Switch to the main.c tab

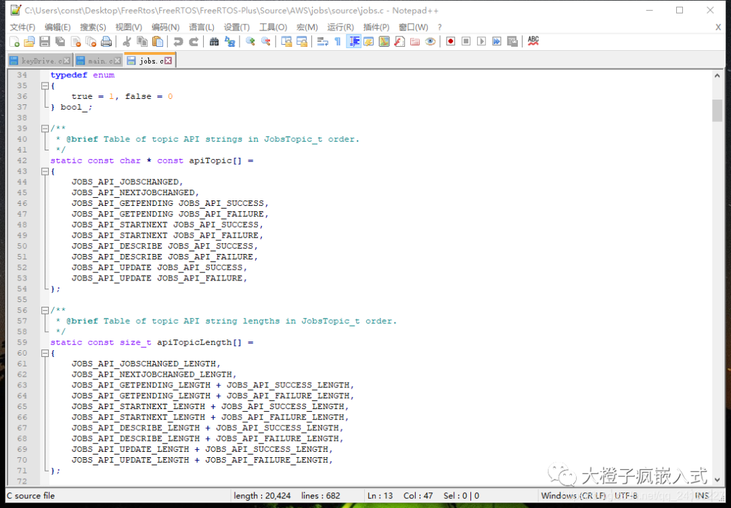coord(96,61)
